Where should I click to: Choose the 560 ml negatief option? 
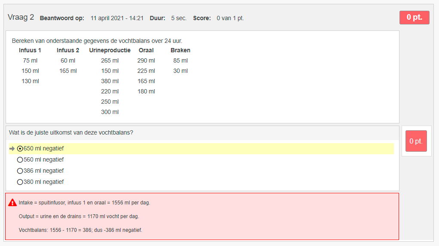(x=20, y=160)
